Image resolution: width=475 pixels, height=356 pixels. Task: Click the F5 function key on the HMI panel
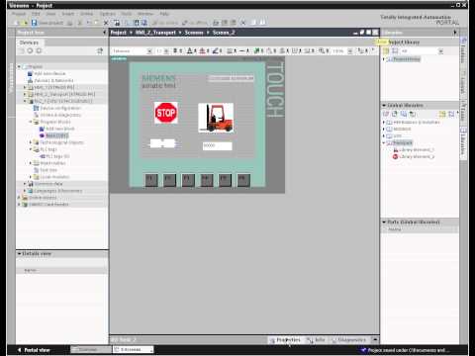pyautogui.click(x=226, y=180)
